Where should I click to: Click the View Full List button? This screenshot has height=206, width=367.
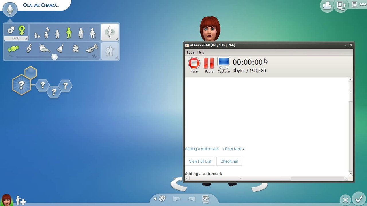pyautogui.click(x=200, y=161)
